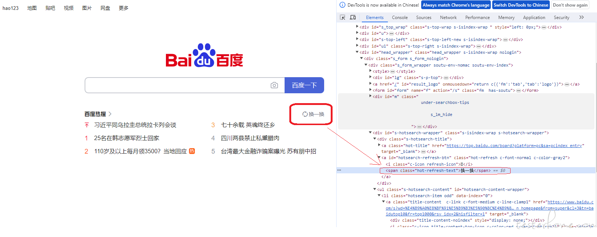Click the red 热 badge beside 110岁 headline
The height and width of the screenshot is (237, 597).
pos(192,151)
